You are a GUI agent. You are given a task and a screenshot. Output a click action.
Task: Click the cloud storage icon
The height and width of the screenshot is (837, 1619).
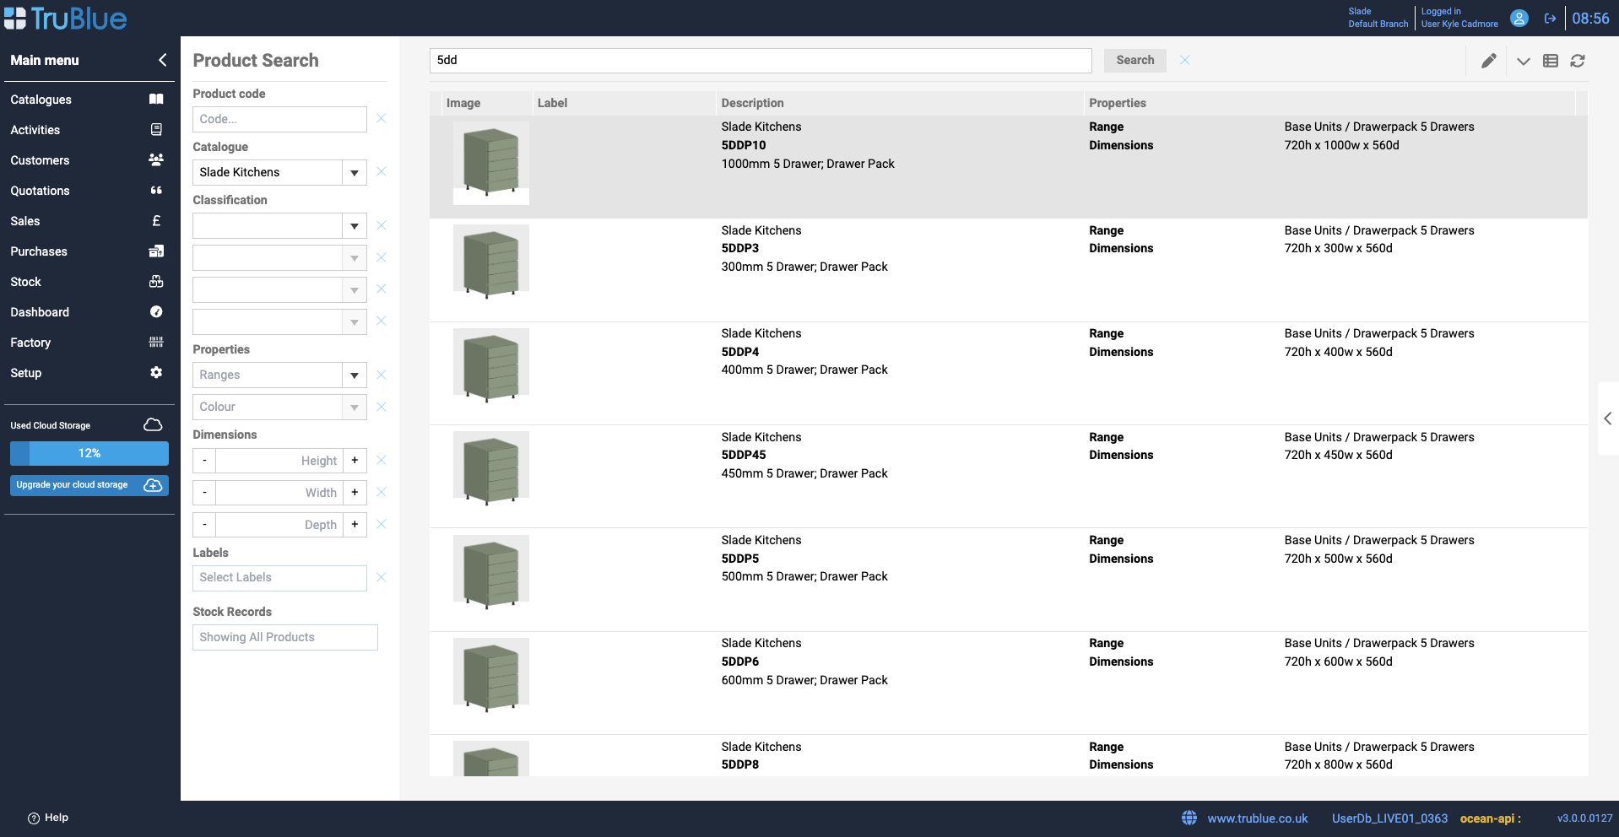pos(153,424)
